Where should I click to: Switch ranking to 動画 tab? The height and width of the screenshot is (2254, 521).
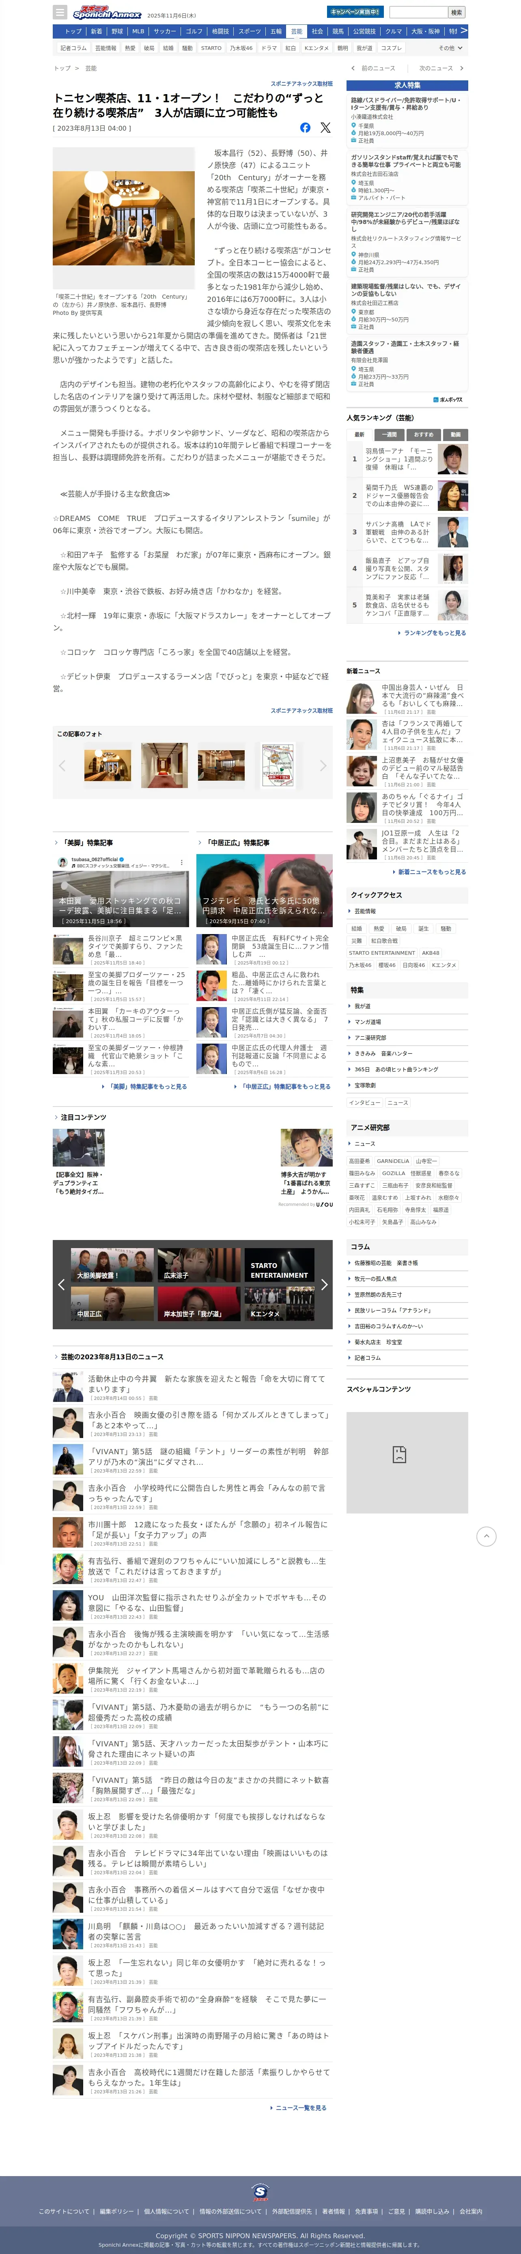pos(455,434)
